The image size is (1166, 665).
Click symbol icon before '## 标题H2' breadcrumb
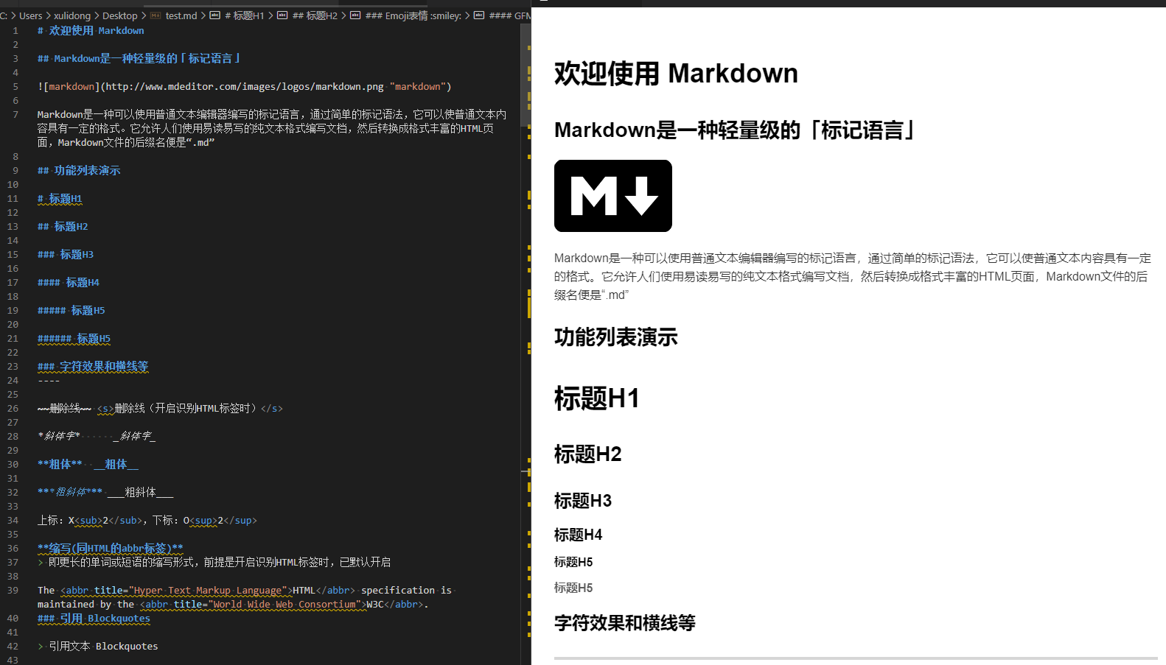pos(282,15)
